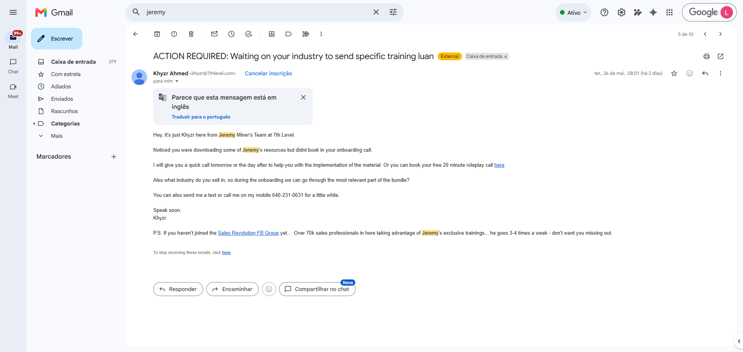This screenshot has width=743, height=352.
Task: Click the Gmail logo
Action: pyautogui.click(x=54, y=12)
